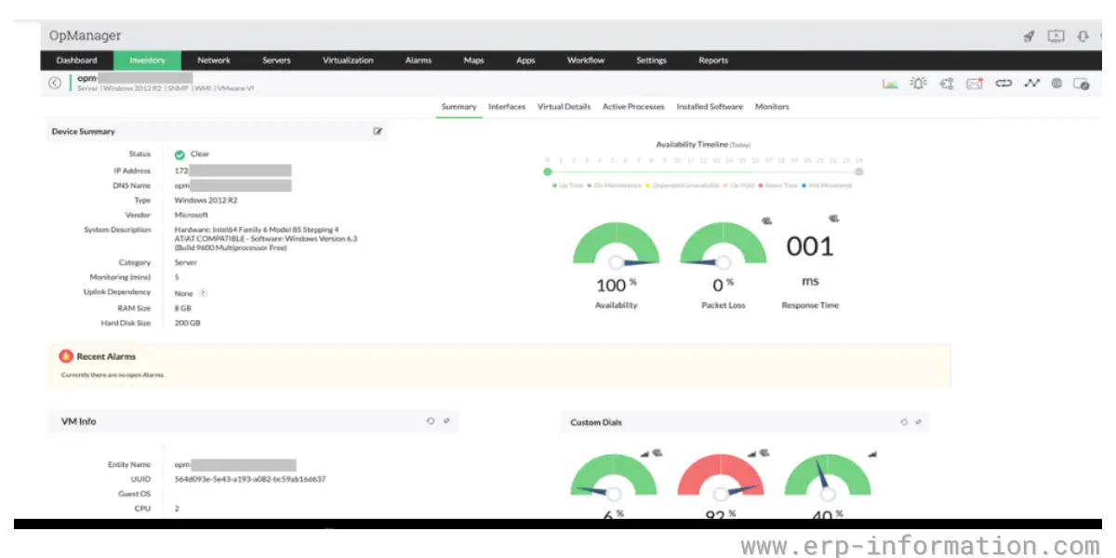Click the alarm bell icon in device toolbar

click(x=918, y=84)
